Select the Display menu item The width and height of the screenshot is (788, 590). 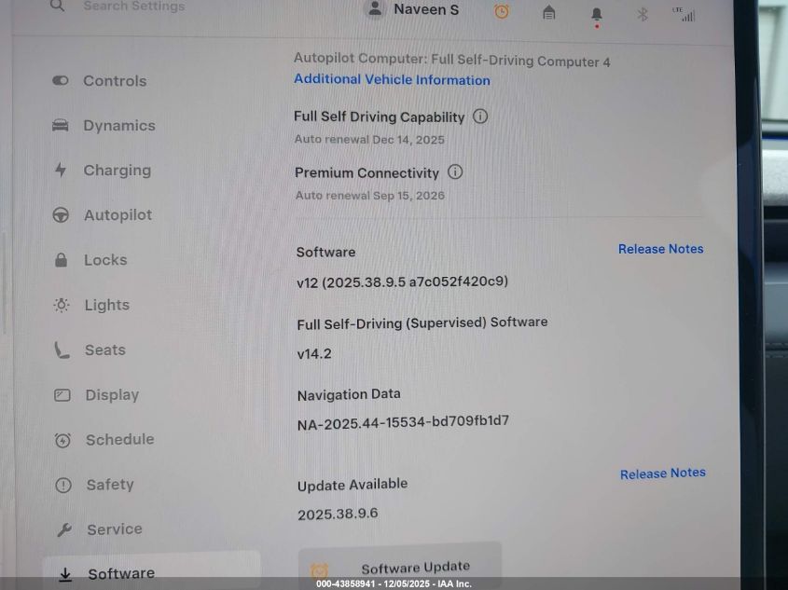click(x=112, y=395)
